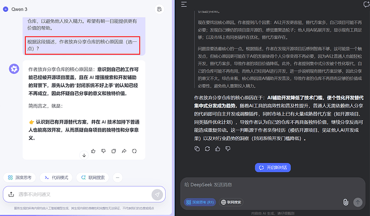The image size is (370, 216).
Task: Click the document export icon in Qwen header
Action: pos(159,9)
